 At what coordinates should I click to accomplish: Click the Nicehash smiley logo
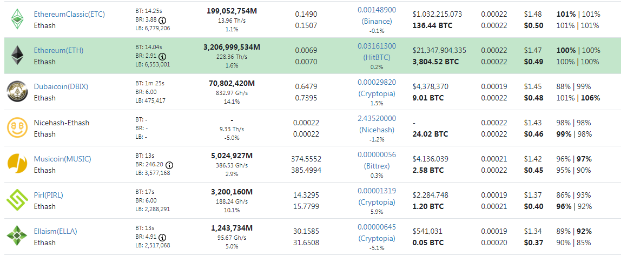click(x=17, y=128)
